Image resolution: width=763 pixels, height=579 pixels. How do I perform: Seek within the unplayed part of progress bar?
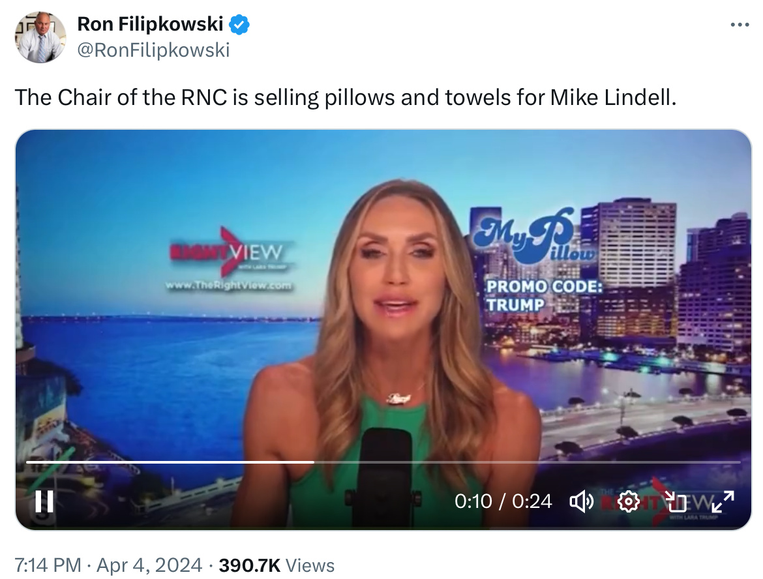coord(528,462)
